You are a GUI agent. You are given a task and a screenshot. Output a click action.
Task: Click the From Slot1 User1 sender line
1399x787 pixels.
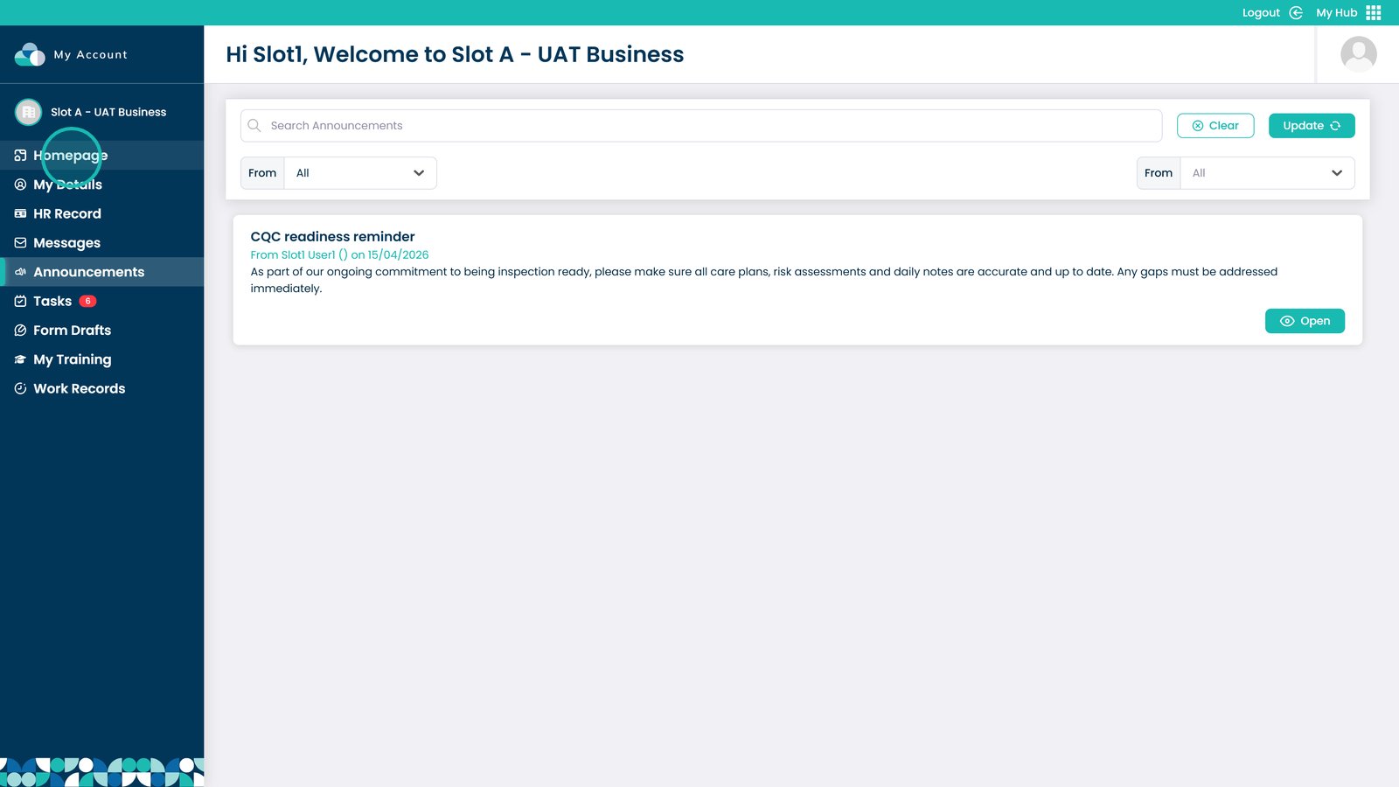(339, 254)
